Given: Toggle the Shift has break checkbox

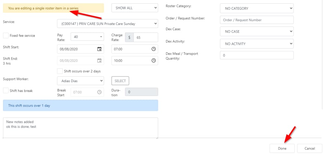Looking at the screenshot, I should pos(6,90).
